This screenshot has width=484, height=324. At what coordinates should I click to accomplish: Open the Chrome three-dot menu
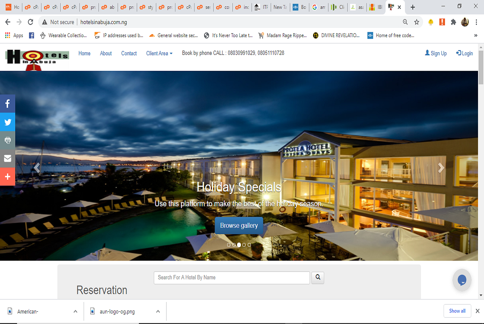[x=476, y=22]
